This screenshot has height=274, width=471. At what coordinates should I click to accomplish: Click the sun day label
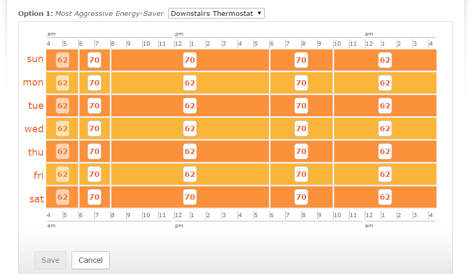click(x=35, y=59)
